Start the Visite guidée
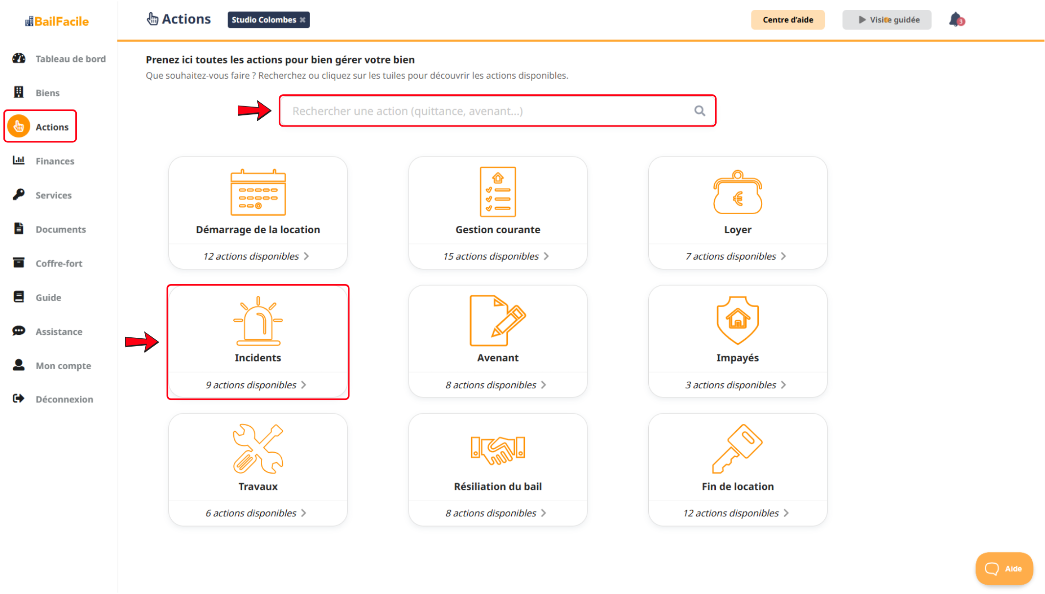Screen dimensions: 1045x594 [887, 20]
